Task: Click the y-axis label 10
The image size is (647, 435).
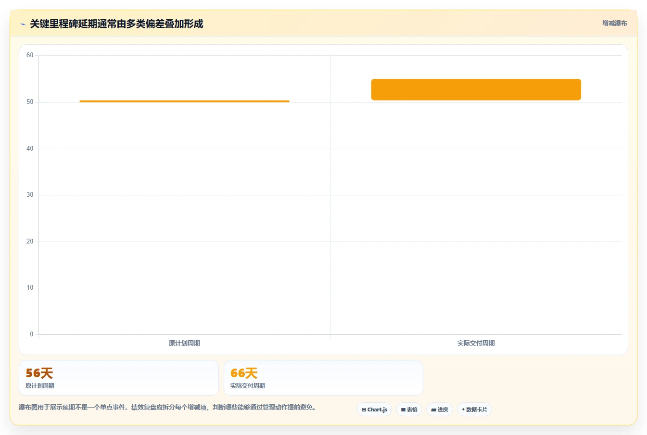Action: pyautogui.click(x=30, y=288)
